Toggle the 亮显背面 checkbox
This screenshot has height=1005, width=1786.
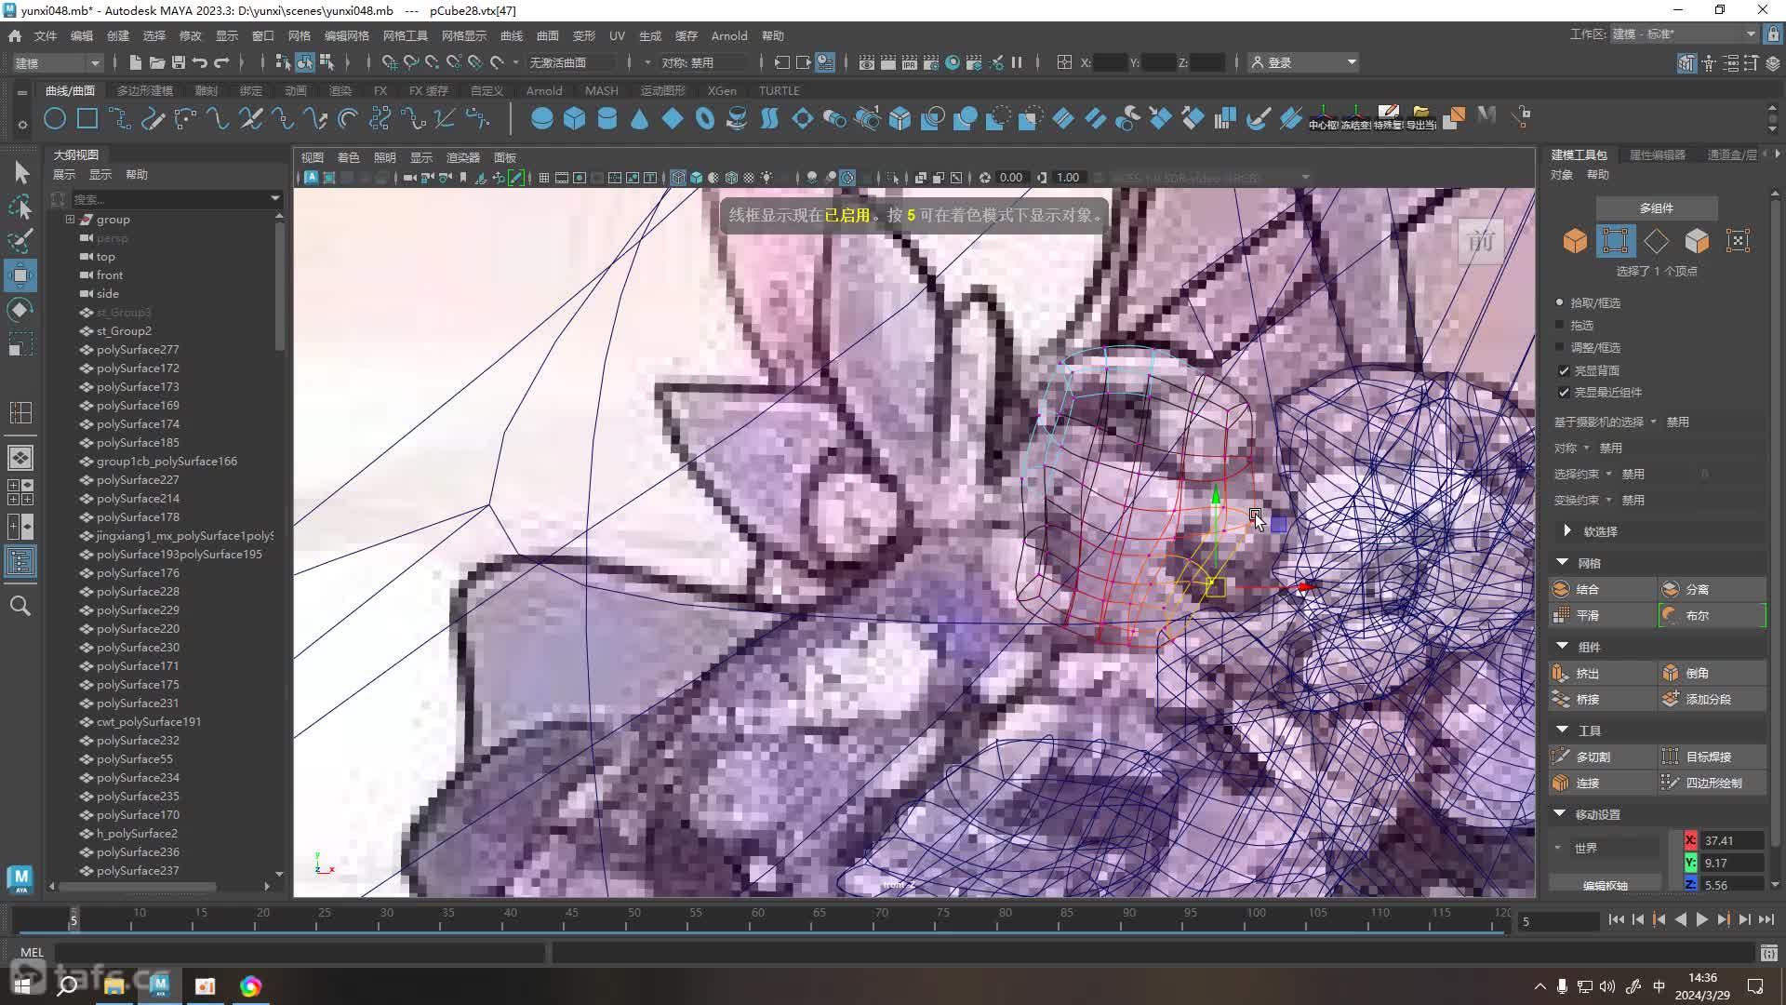[x=1564, y=370]
